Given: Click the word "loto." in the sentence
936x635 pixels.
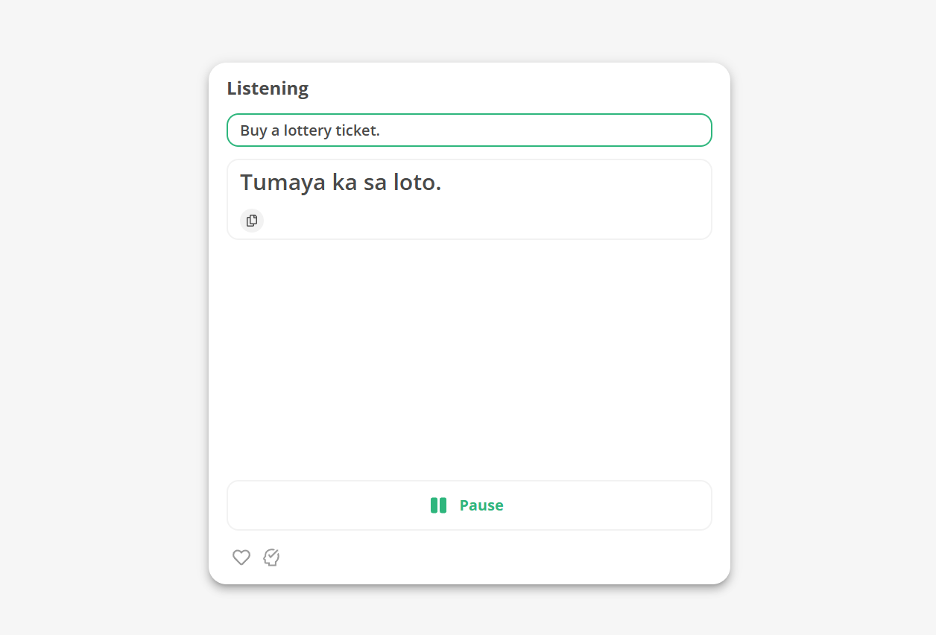Looking at the screenshot, I should [417, 182].
